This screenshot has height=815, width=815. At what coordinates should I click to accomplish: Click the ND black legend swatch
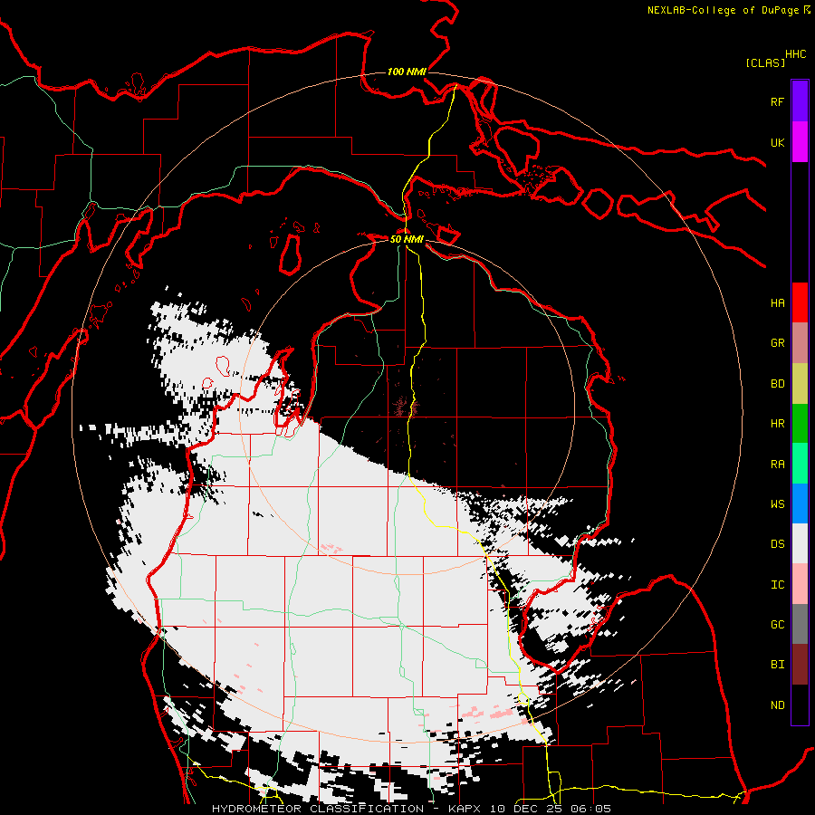tap(800, 705)
